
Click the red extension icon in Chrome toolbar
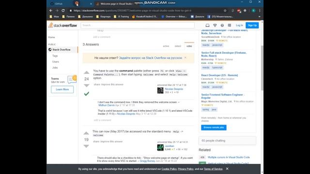[x=239, y=11]
